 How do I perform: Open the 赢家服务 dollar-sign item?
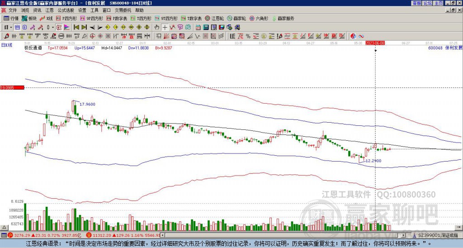283,18
